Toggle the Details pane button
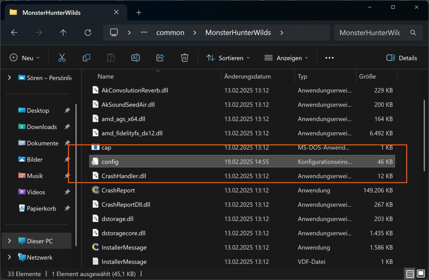 tap(401, 58)
